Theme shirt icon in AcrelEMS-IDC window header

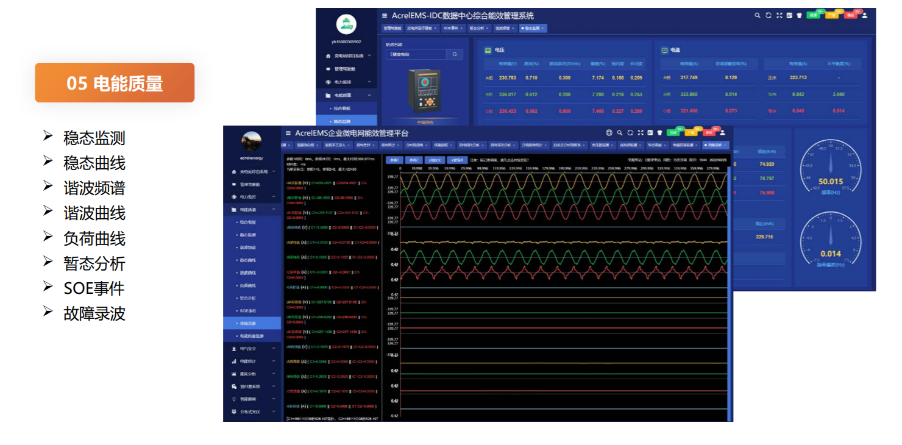(x=799, y=15)
